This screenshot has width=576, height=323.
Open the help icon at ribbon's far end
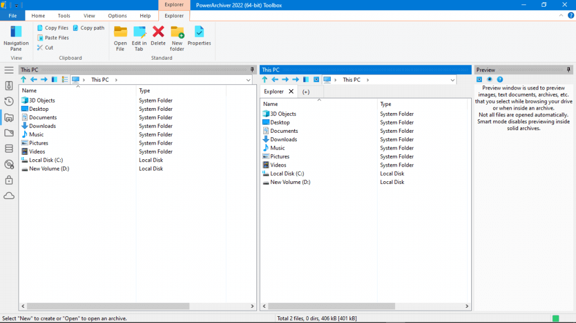click(x=571, y=15)
